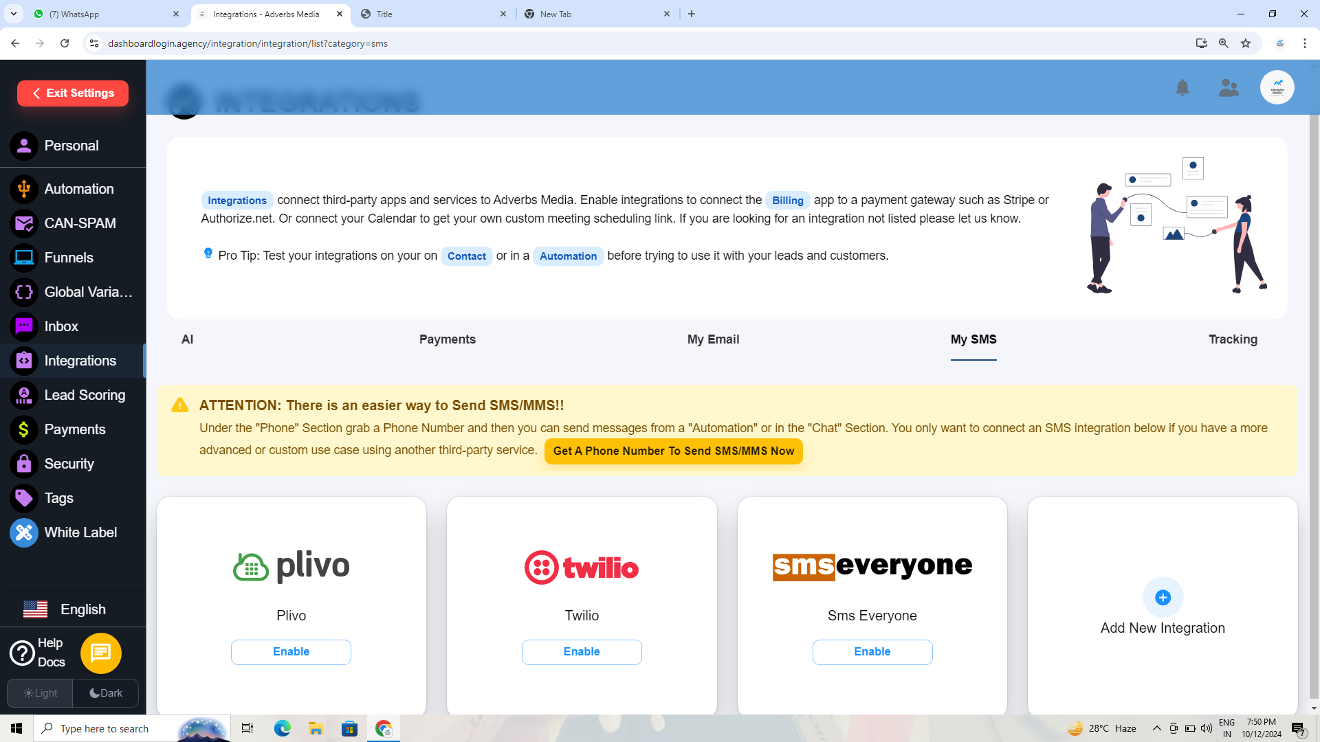
Task: Click the Help Docs question mark icon
Action: [22, 653]
